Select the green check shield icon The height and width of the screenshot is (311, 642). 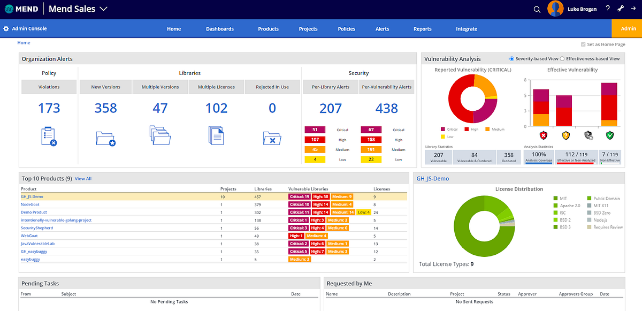(x=609, y=136)
